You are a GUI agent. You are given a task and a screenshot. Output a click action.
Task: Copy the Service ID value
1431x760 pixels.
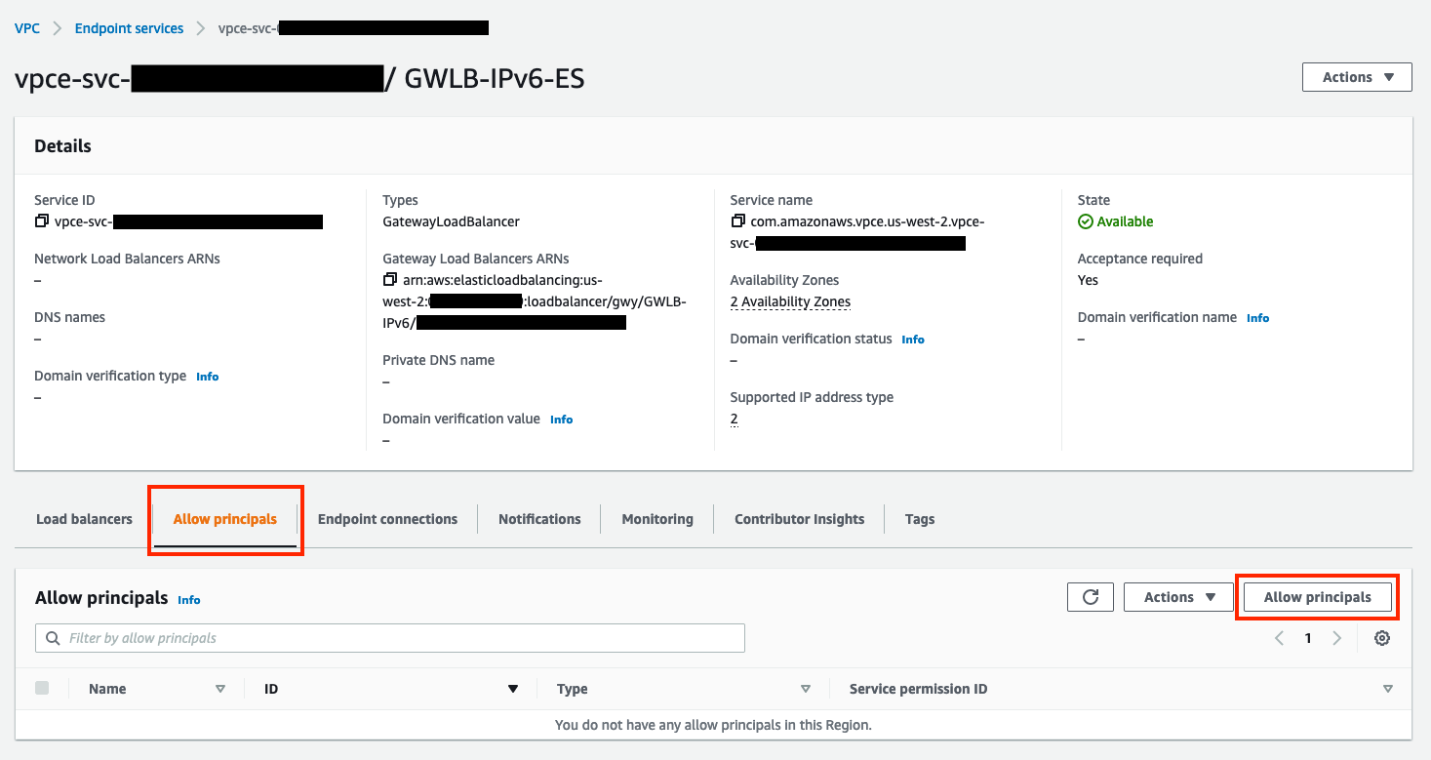tap(40, 221)
